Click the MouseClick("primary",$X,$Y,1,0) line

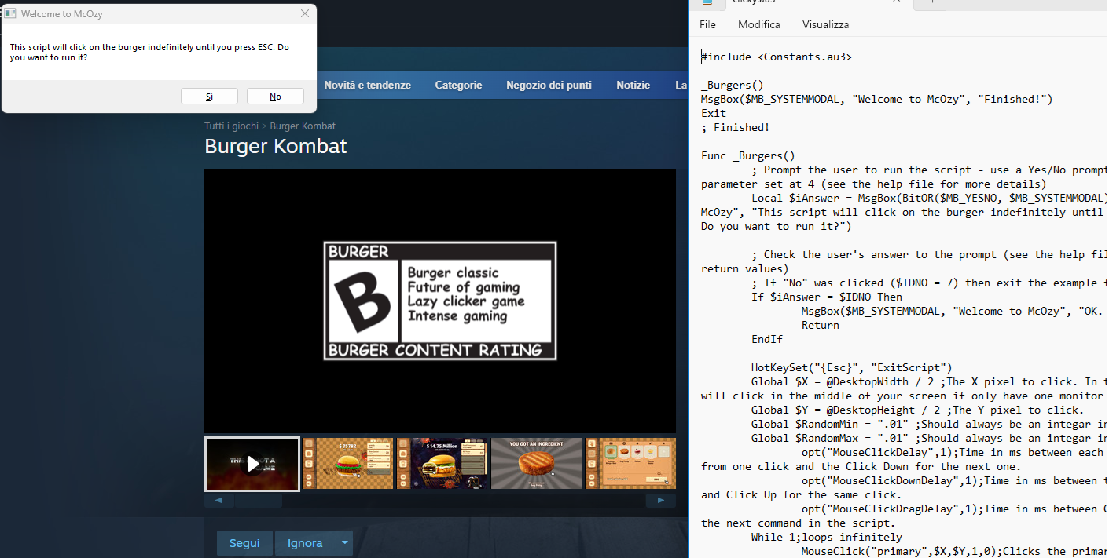953,551
